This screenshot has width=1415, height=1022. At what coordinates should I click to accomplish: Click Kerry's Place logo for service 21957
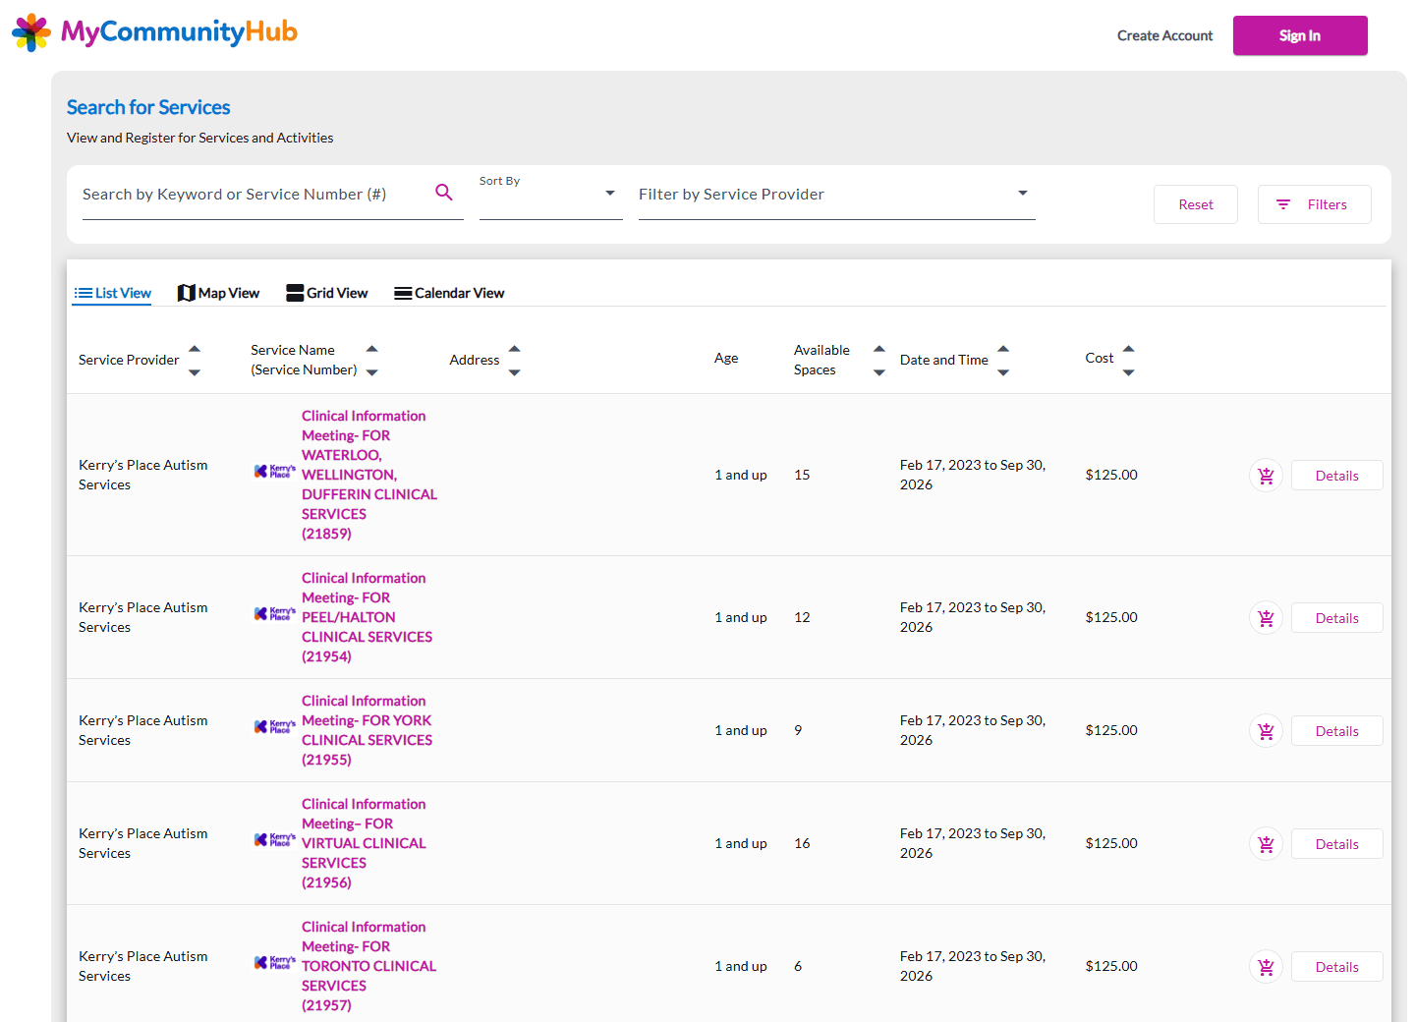click(275, 963)
